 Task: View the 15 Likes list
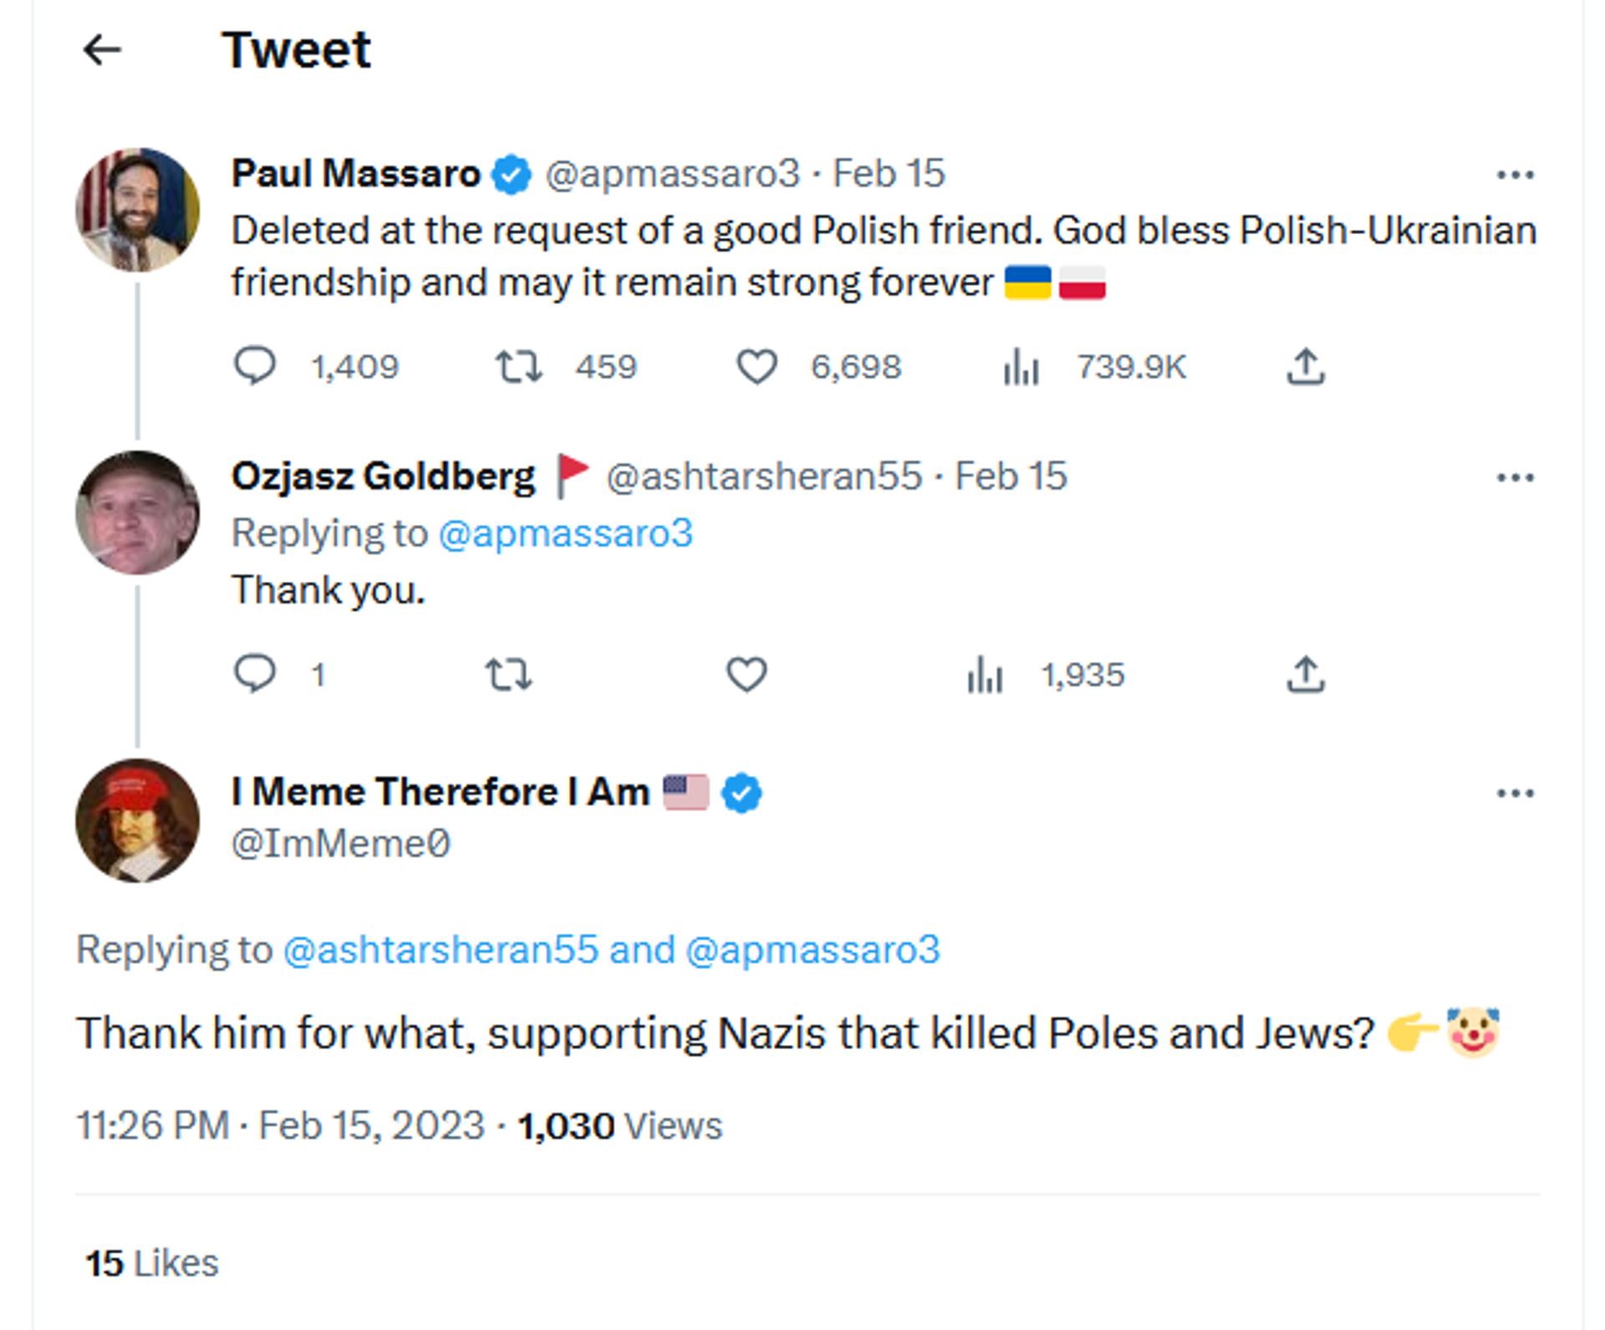pos(151,1262)
